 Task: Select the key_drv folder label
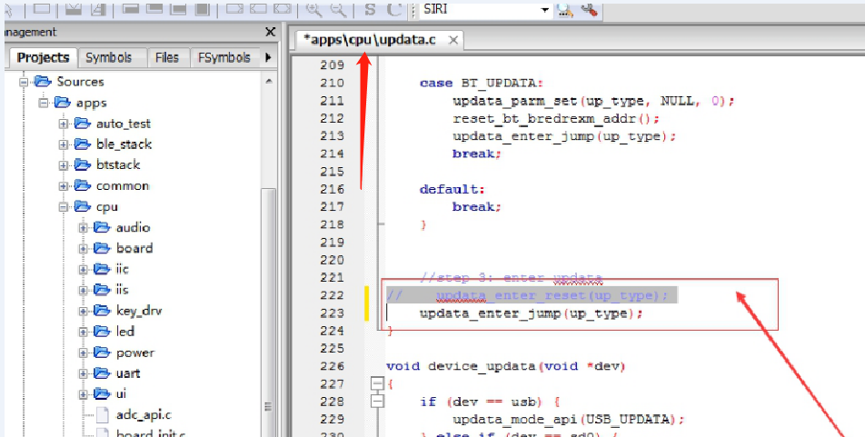(x=139, y=311)
